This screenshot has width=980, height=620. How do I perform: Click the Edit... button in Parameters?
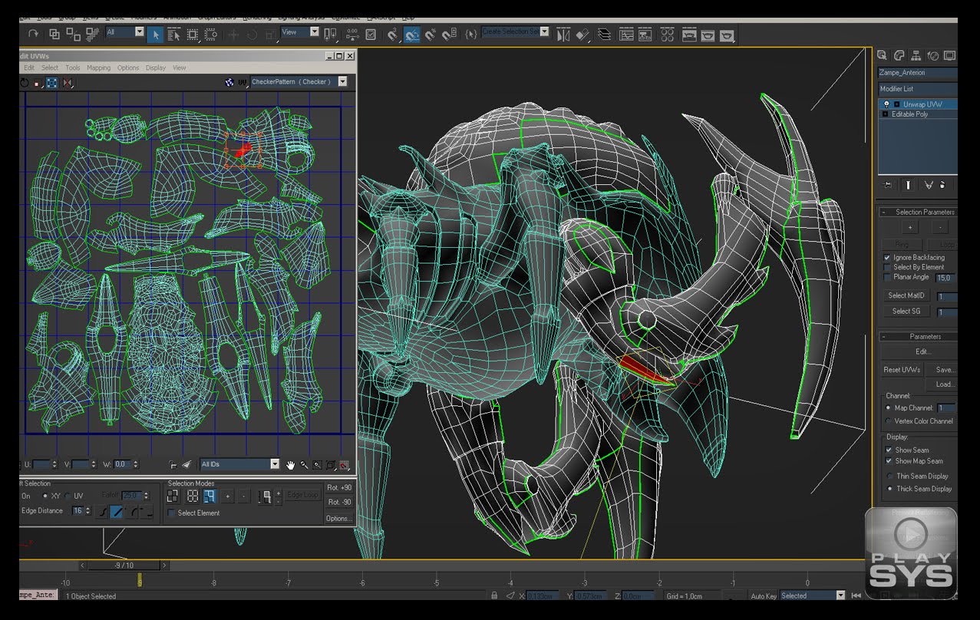click(919, 351)
